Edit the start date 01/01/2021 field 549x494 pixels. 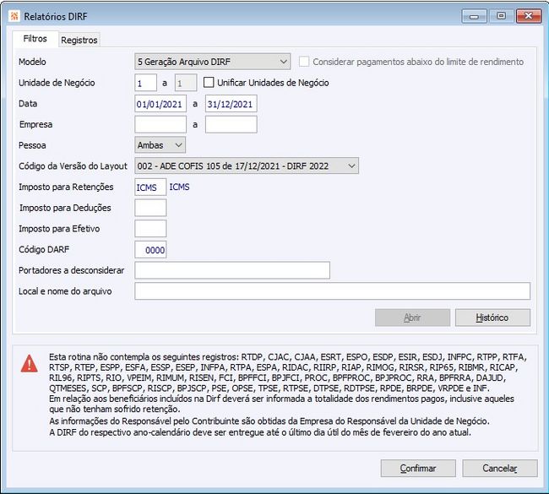160,104
